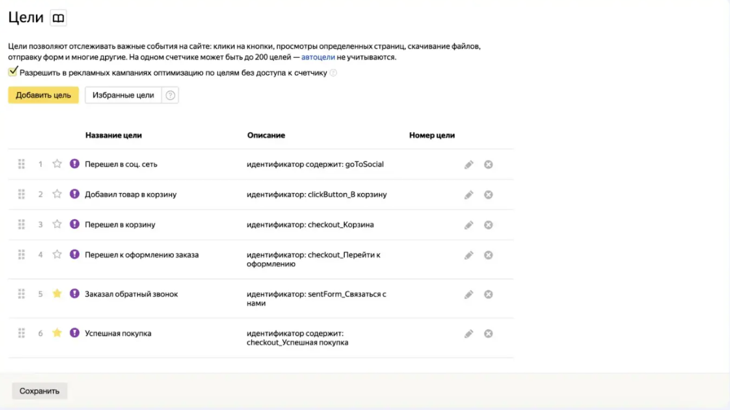Uncheck the ad campaign optimization permission checkbox

[13, 72]
